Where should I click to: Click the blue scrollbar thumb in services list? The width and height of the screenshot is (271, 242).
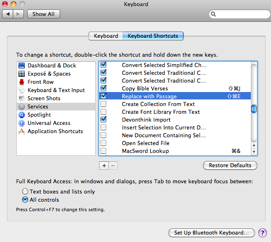254,109
